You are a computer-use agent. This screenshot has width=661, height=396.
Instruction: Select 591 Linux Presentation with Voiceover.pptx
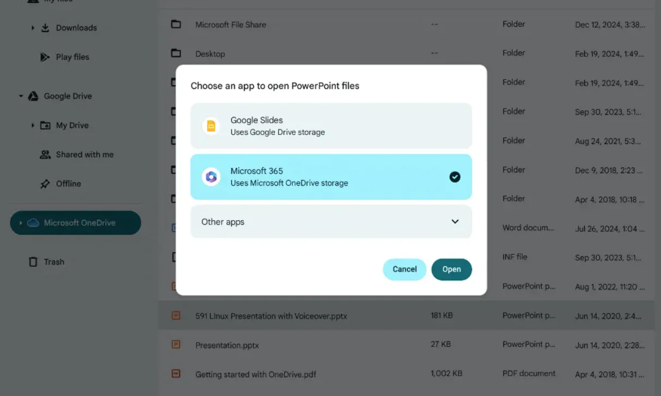click(x=406, y=315)
